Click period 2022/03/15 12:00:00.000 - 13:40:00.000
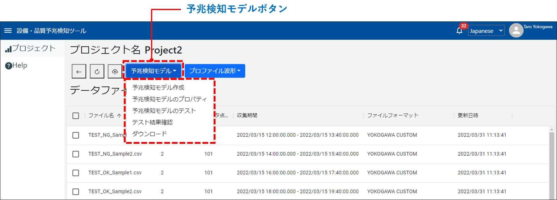Screen dimensions: 557x200 (x=298, y=135)
